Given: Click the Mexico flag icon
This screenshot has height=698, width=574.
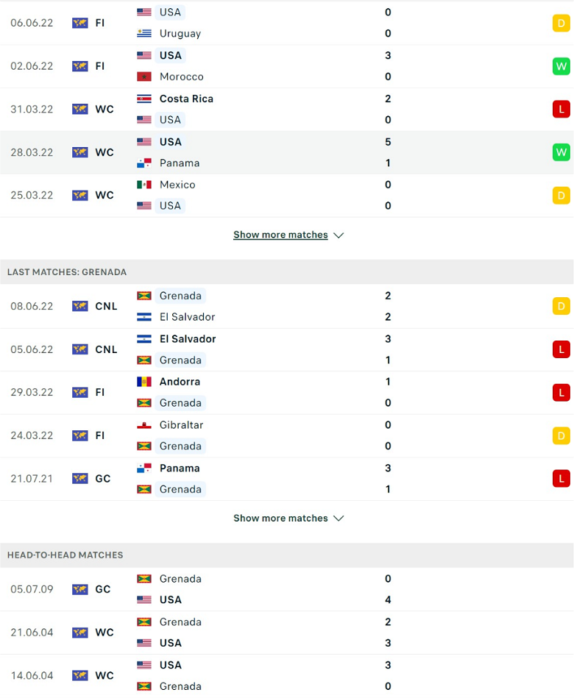Looking at the screenshot, I should tap(143, 185).
